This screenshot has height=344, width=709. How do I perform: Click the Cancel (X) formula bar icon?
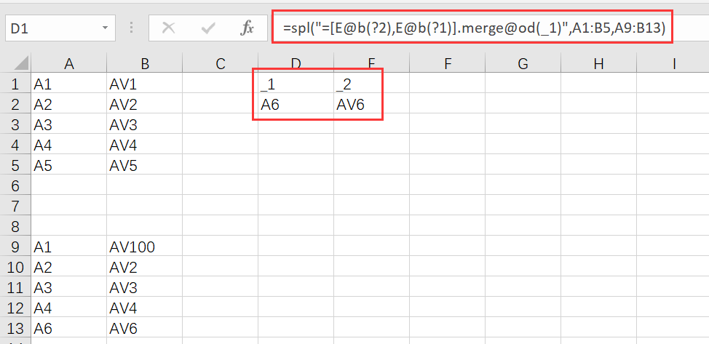point(168,28)
